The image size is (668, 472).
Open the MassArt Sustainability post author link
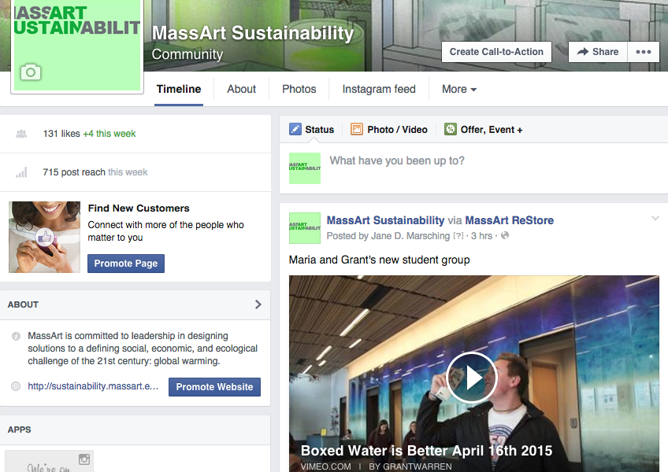coord(385,220)
